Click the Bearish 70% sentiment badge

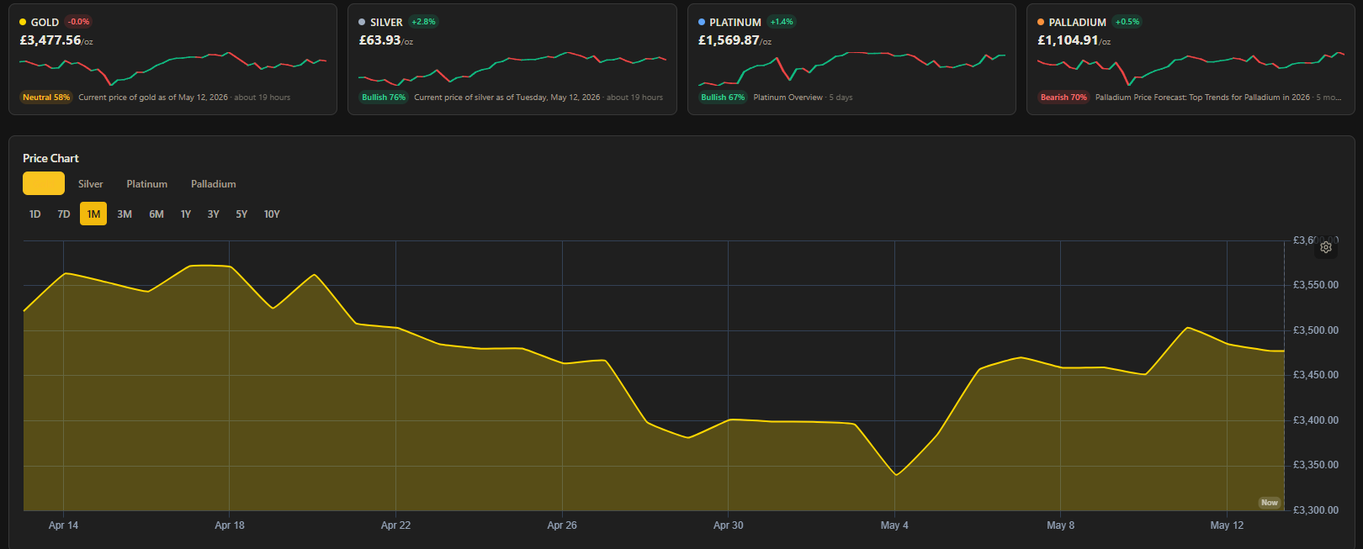click(x=1063, y=98)
